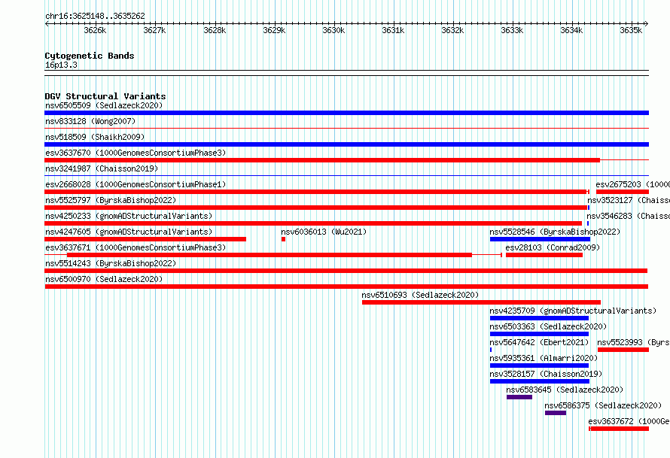The height and width of the screenshot is (458, 670).
Task: Click nsv6503363 (Sedlazeck2020) label
Action: point(548,326)
